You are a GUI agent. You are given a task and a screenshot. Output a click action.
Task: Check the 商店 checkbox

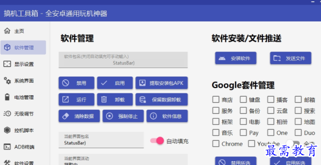(x=215, y=99)
